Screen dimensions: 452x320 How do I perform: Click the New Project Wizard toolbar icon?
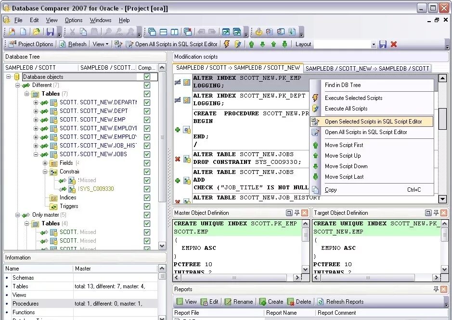(12, 32)
